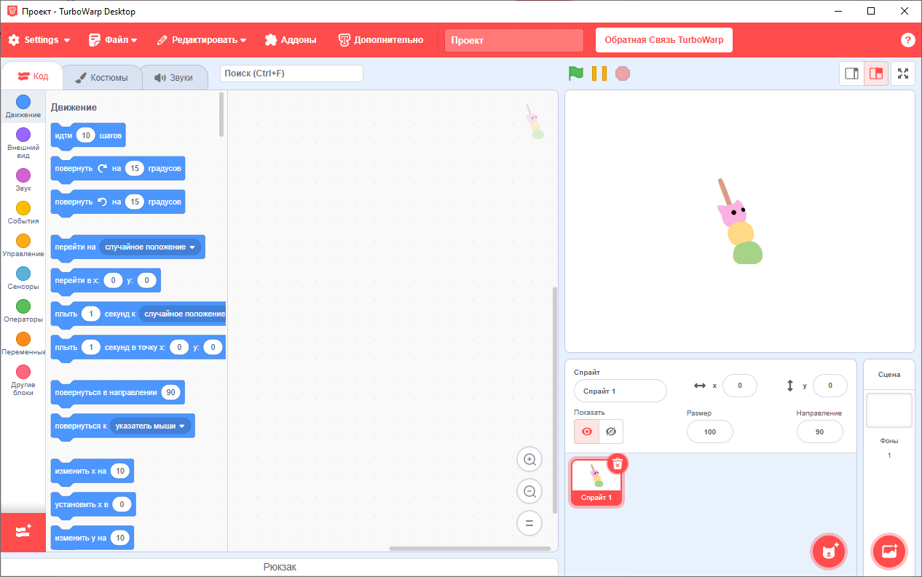Open the Звуки tab
This screenshot has width=922, height=577.
tap(175, 76)
